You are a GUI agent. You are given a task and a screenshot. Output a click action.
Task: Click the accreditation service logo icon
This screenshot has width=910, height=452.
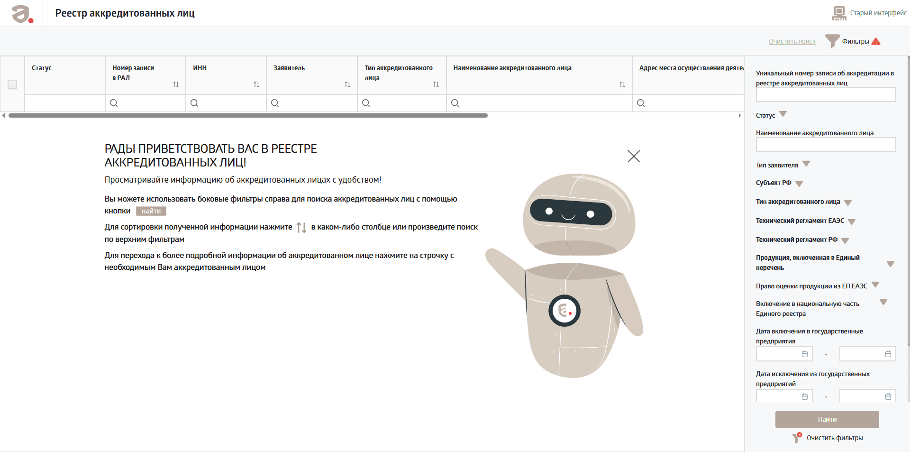click(22, 14)
